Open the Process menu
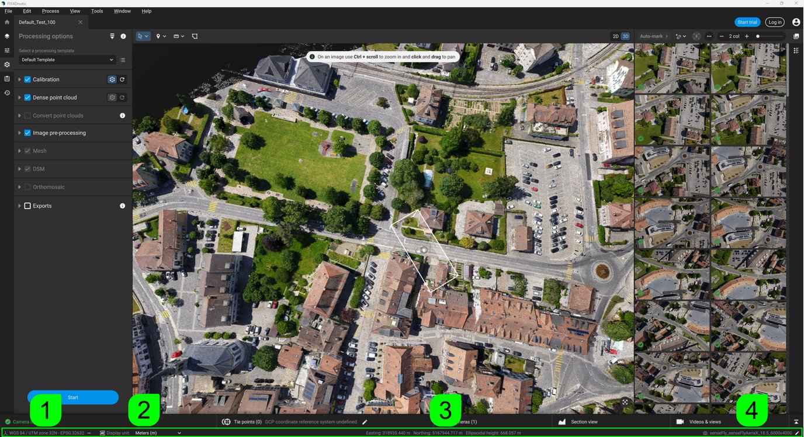 pos(50,11)
